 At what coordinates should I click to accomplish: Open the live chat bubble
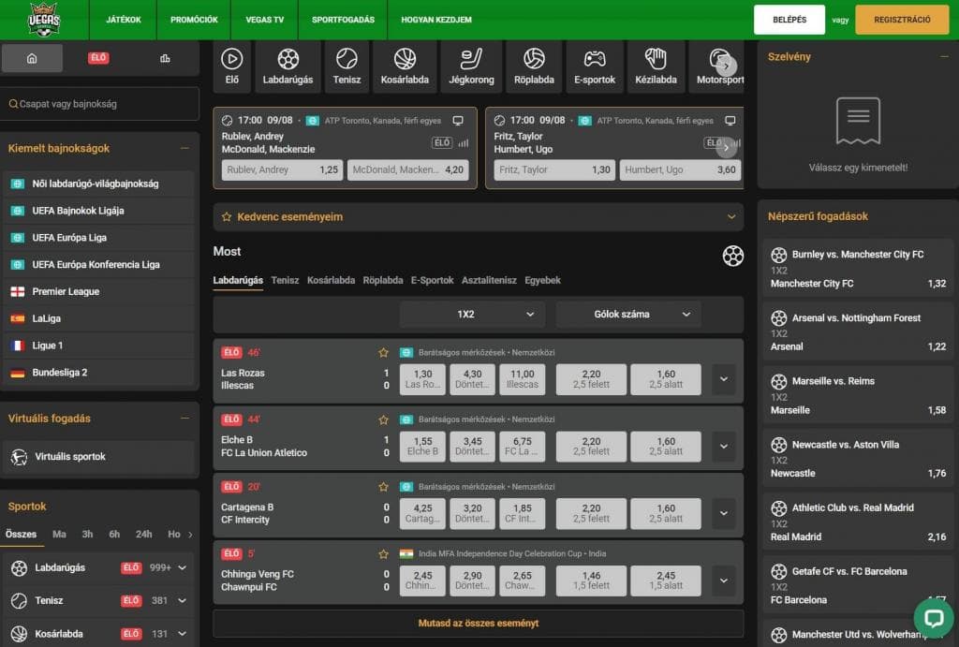[x=934, y=618]
